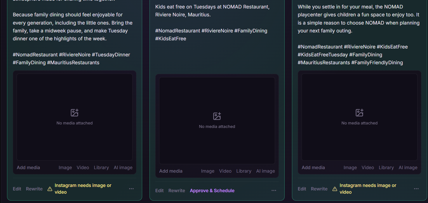Generate an AI image for the middle card

(265, 171)
